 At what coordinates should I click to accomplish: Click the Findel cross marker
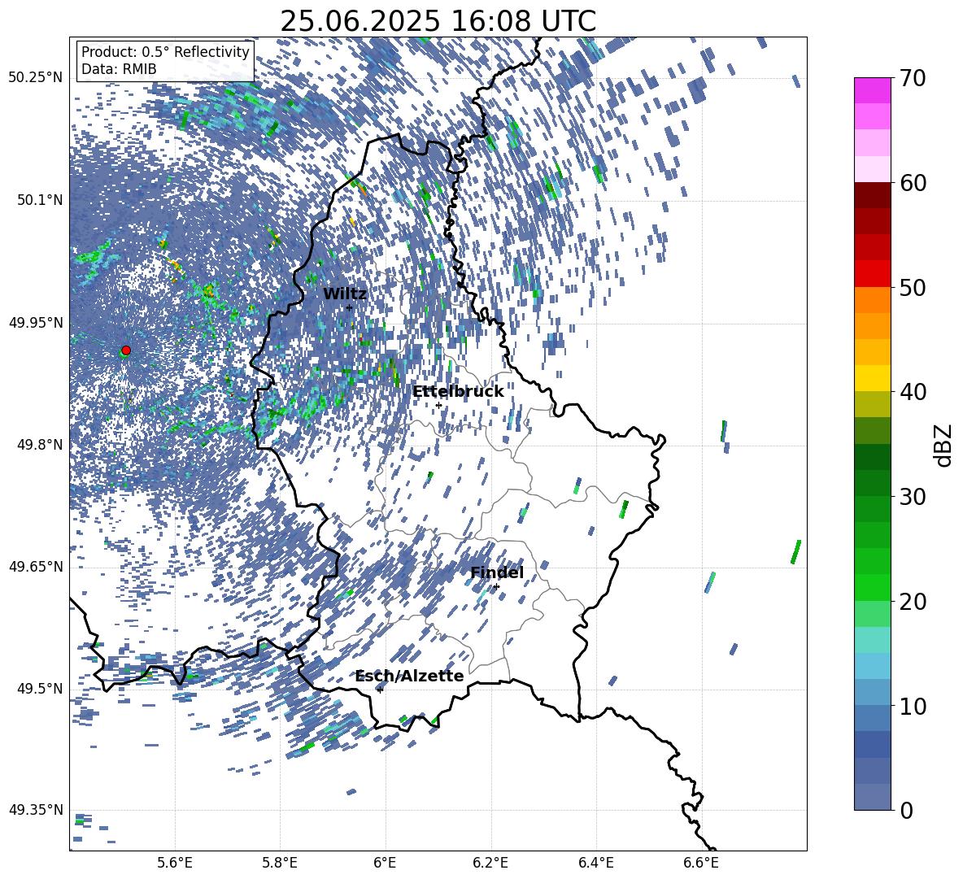(496, 587)
